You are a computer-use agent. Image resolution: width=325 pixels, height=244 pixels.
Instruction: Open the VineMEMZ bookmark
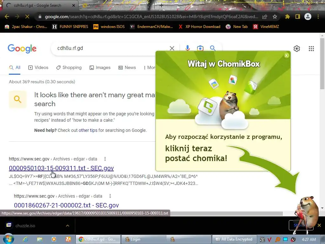[266, 27]
